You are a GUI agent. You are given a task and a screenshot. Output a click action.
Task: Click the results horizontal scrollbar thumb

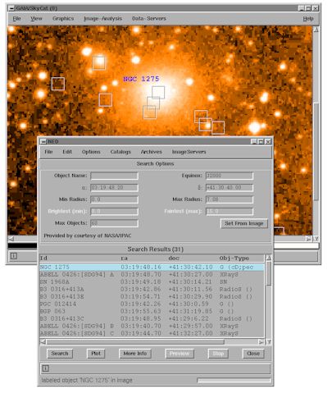pos(135,342)
